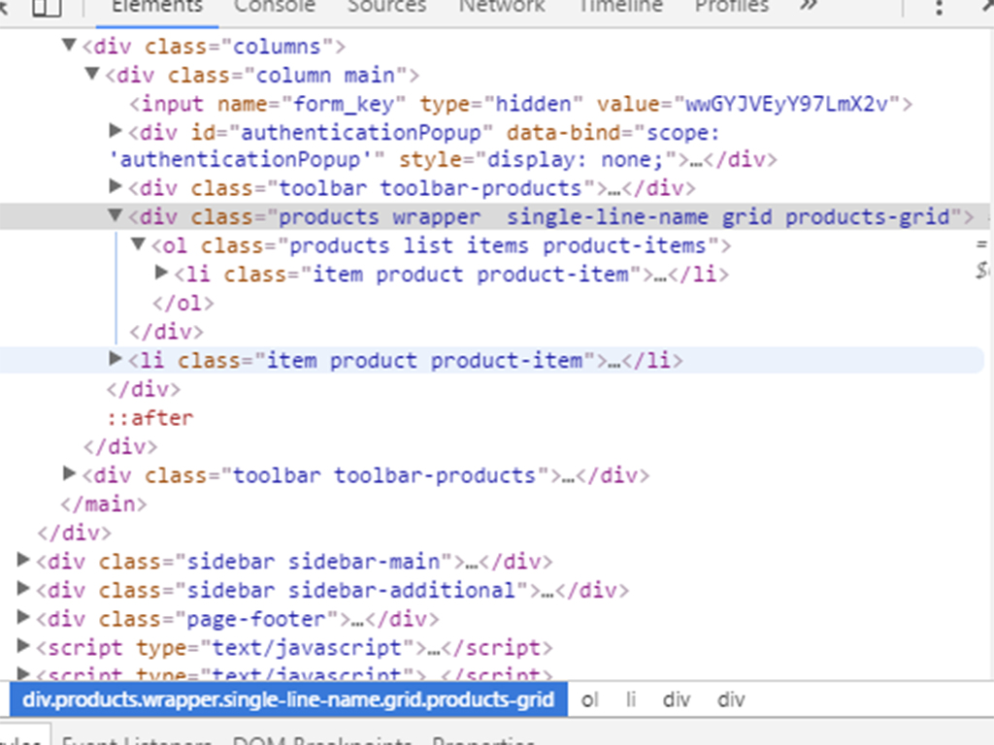Collapse the "column main" div arrow
Screen dimensions: 994x745
(x=92, y=75)
